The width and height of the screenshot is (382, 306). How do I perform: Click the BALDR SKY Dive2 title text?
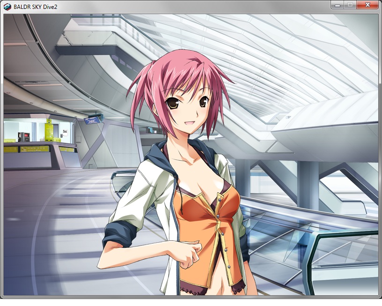coord(35,7)
